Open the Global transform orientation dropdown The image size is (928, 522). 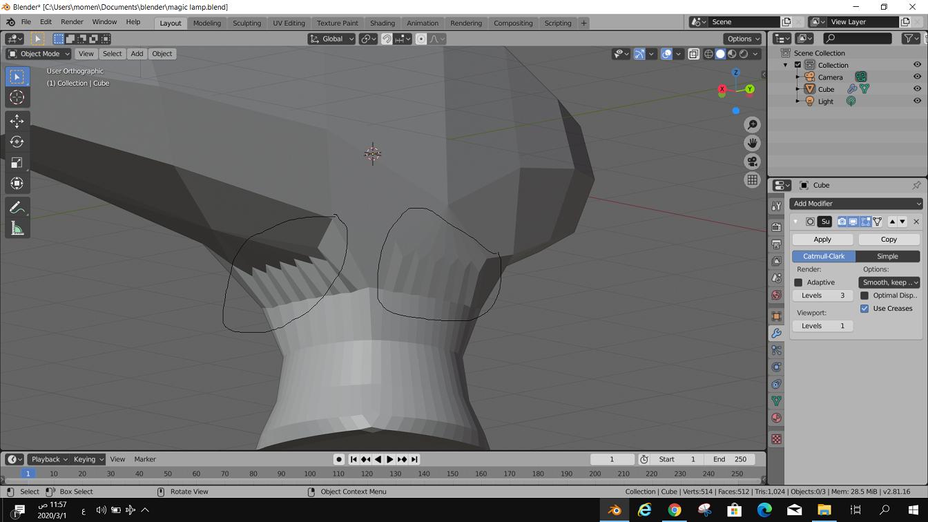click(332, 39)
